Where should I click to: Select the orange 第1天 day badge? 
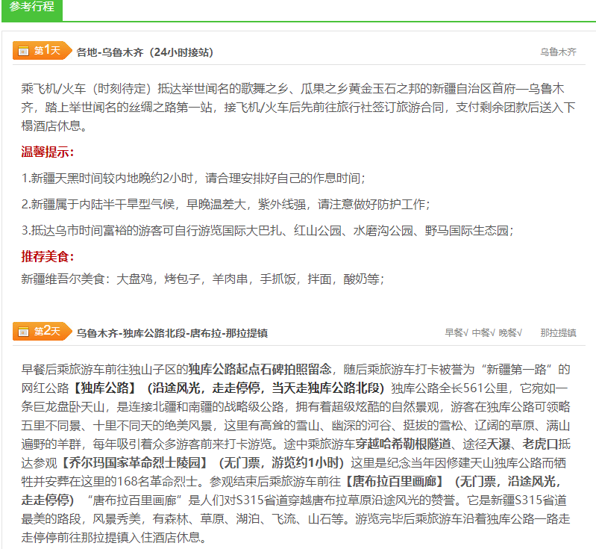coord(43,50)
